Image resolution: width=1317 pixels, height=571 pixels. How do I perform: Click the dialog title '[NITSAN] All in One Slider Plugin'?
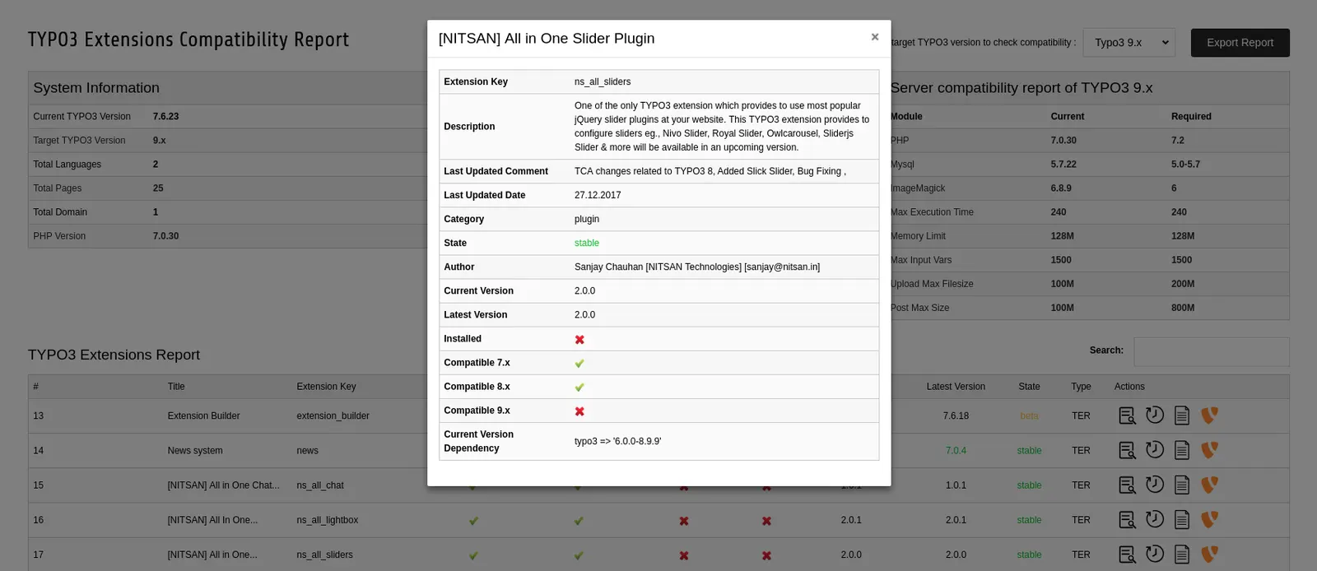pyautogui.click(x=547, y=39)
